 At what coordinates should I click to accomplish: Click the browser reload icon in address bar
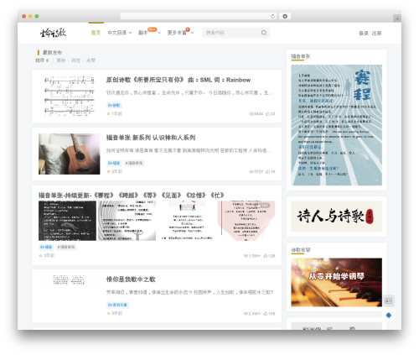272,17
